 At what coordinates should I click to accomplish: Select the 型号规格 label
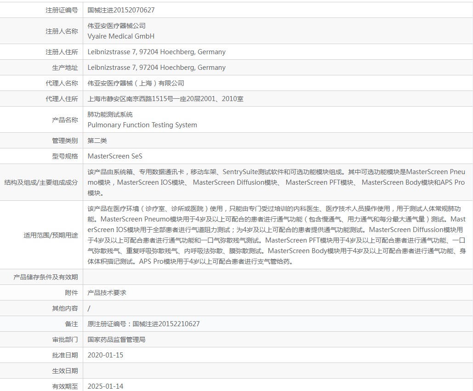click(65, 156)
